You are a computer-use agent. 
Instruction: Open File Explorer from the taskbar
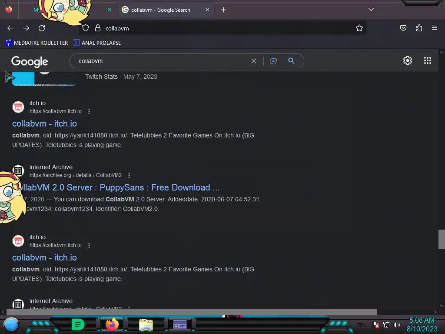[146, 324]
